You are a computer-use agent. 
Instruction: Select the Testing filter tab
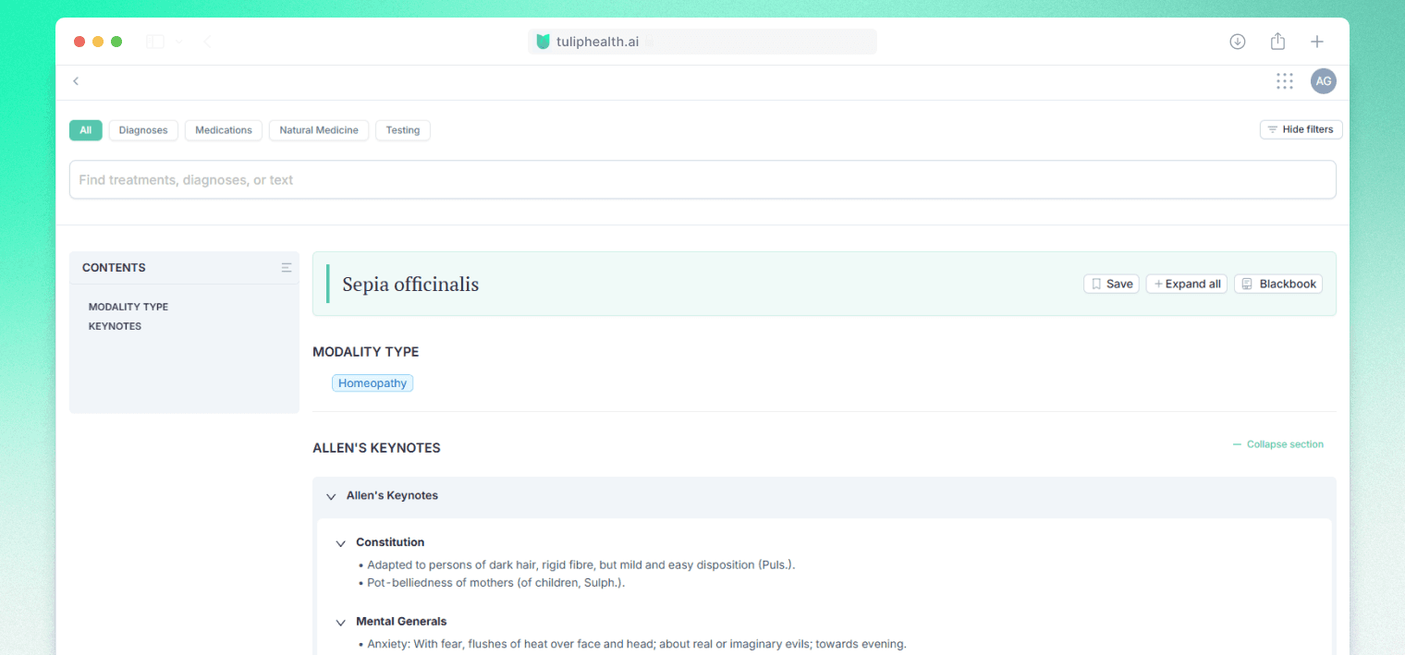[403, 130]
